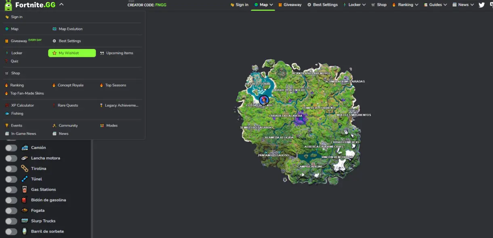Open the Twitter bird icon
Viewport: 493px width, 238px height.
(x=482, y=5)
